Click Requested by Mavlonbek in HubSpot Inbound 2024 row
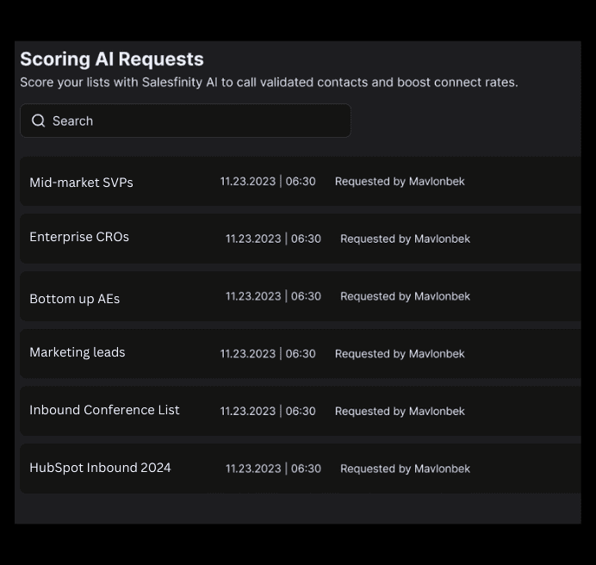This screenshot has width=596, height=565. click(405, 469)
